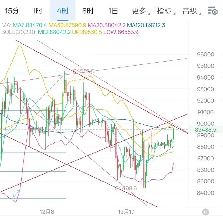Image resolution: width=223 pixels, height=216 pixels.
Task: Switch to the 15分 timeframe tab
Action: pyautogui.click(x=12, y=11)
